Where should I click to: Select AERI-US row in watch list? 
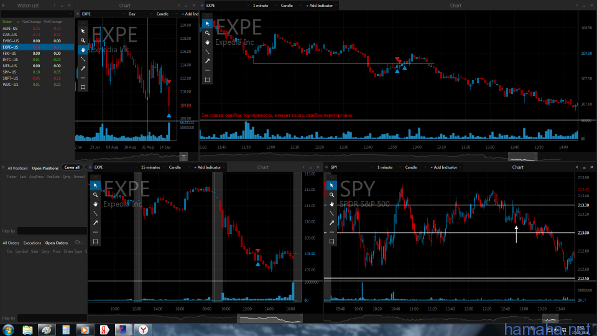click(37, 29)
